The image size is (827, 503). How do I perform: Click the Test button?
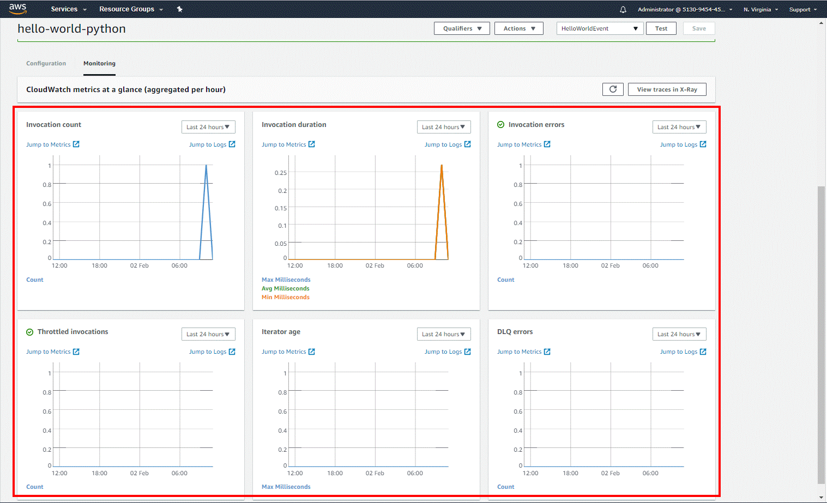[x=661, y=28]
